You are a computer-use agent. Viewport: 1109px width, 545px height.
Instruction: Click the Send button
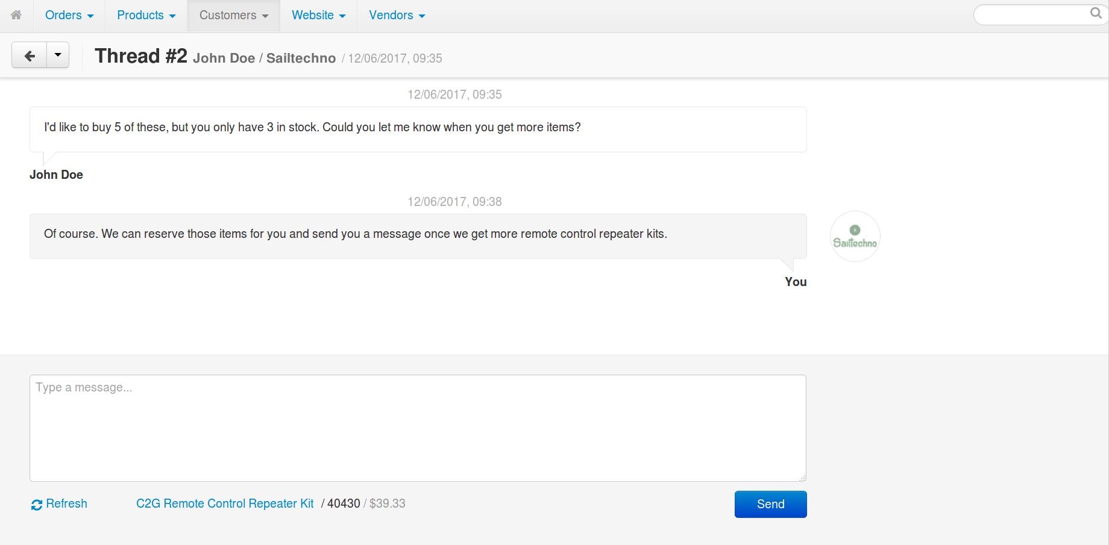point(770,504)
